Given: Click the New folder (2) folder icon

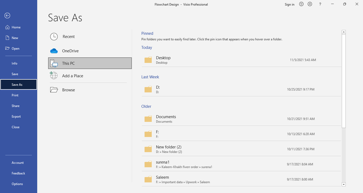Looking at the screenshot, I should (x=148, y=149).
